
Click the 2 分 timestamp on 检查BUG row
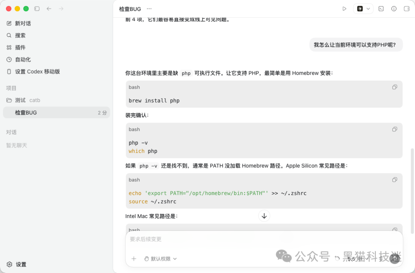(x=102, y=113)
